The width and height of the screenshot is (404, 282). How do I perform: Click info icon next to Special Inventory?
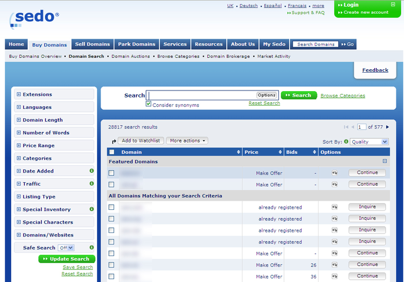[91, 209]
